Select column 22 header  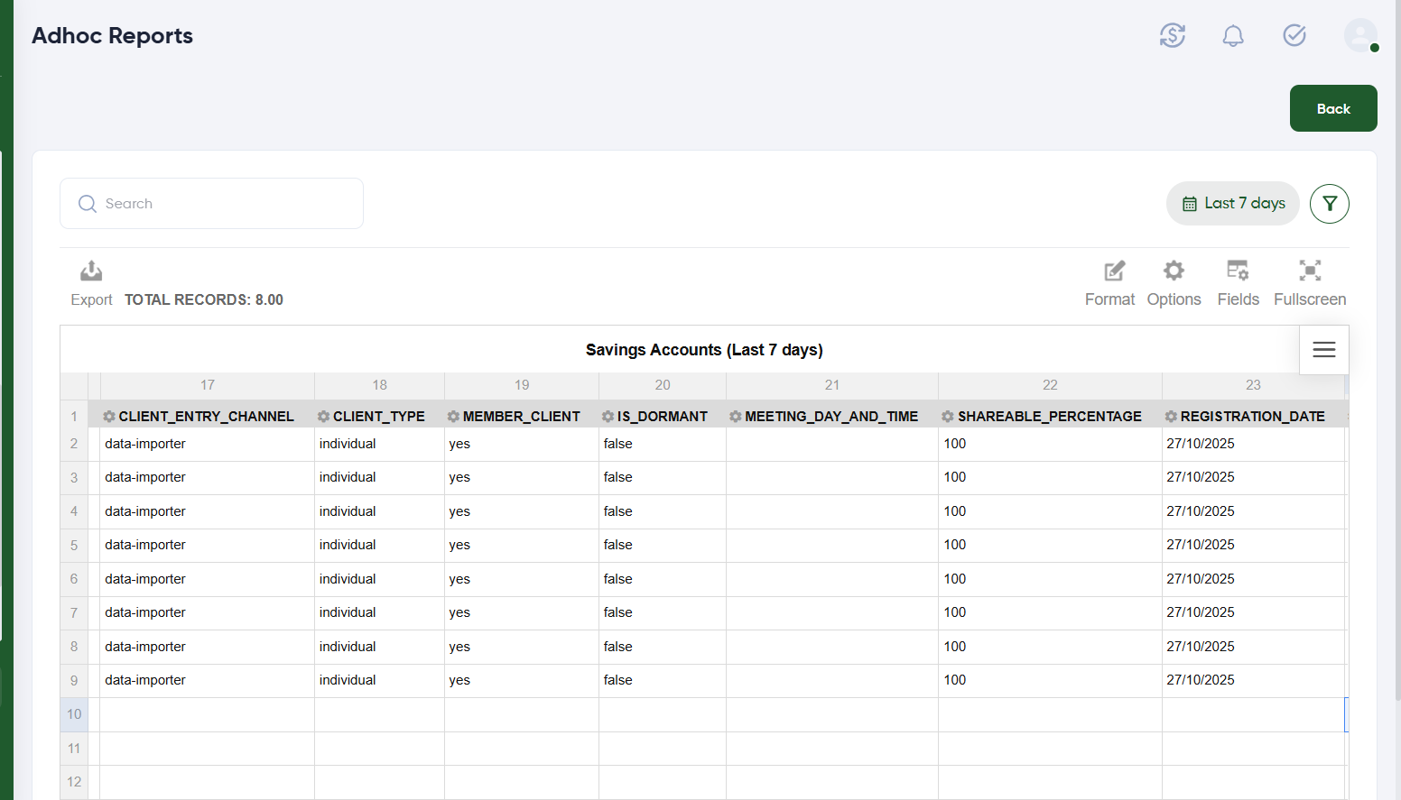click(1049, 385)
